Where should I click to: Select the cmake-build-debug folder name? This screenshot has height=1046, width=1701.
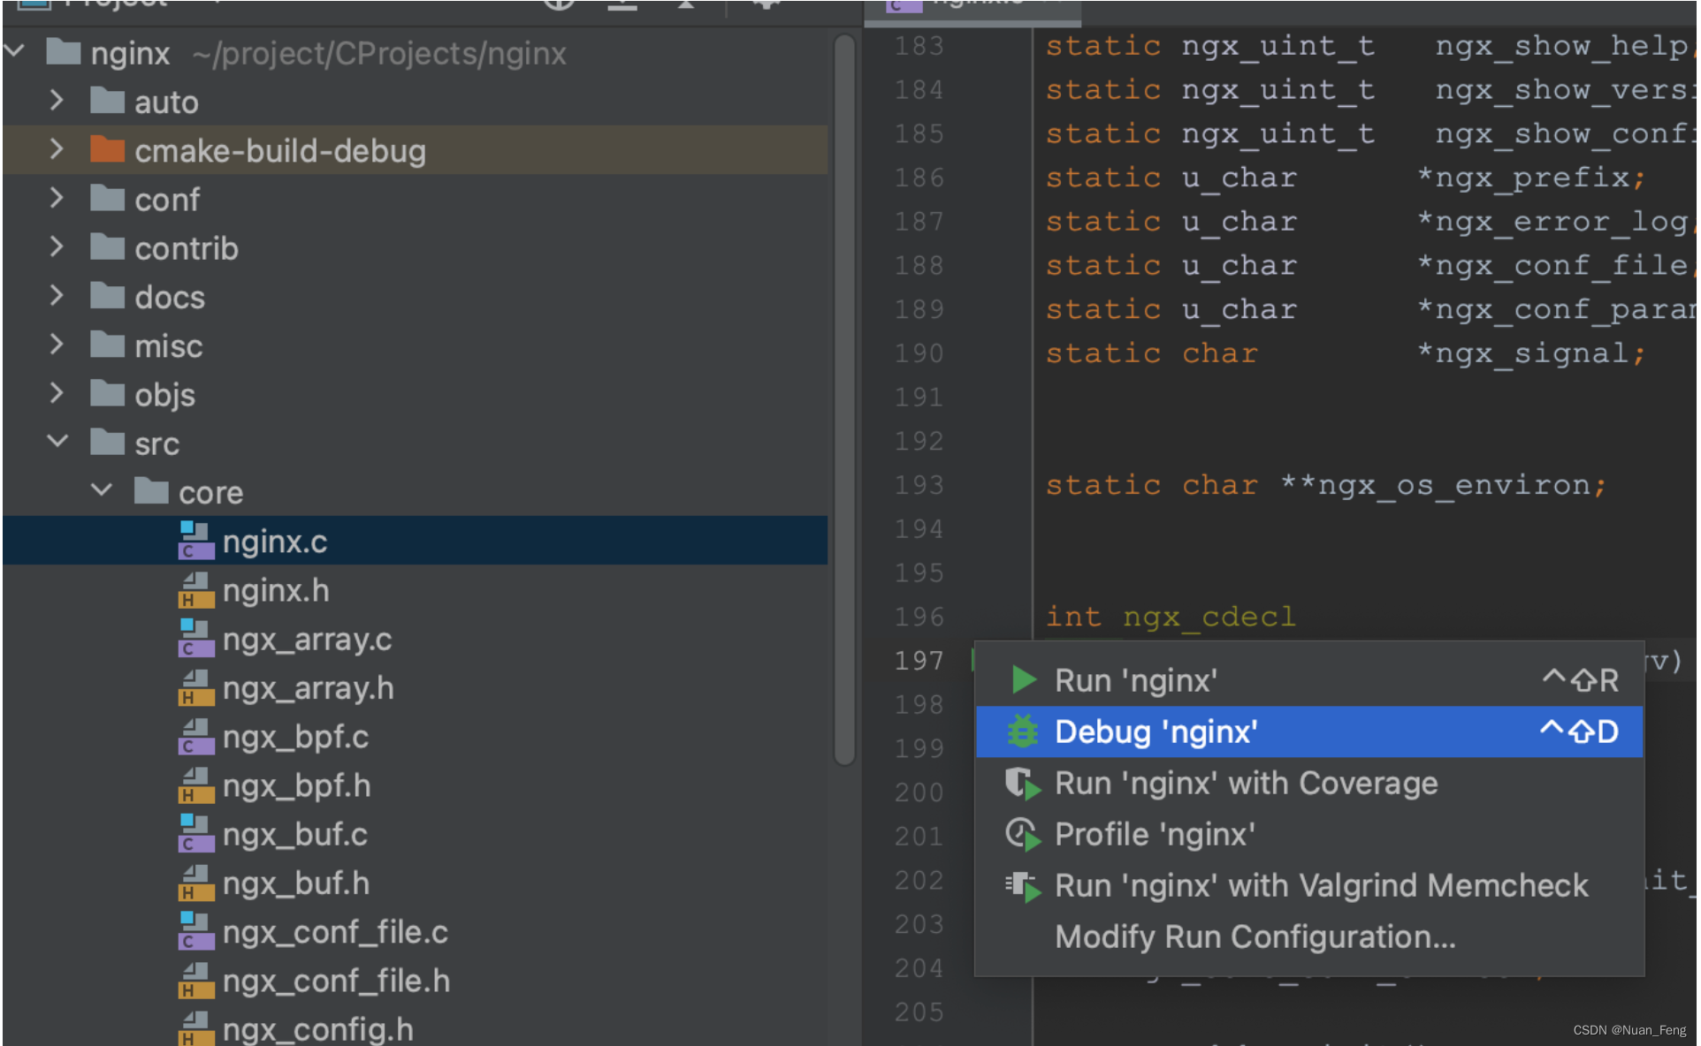coord(280,151)
